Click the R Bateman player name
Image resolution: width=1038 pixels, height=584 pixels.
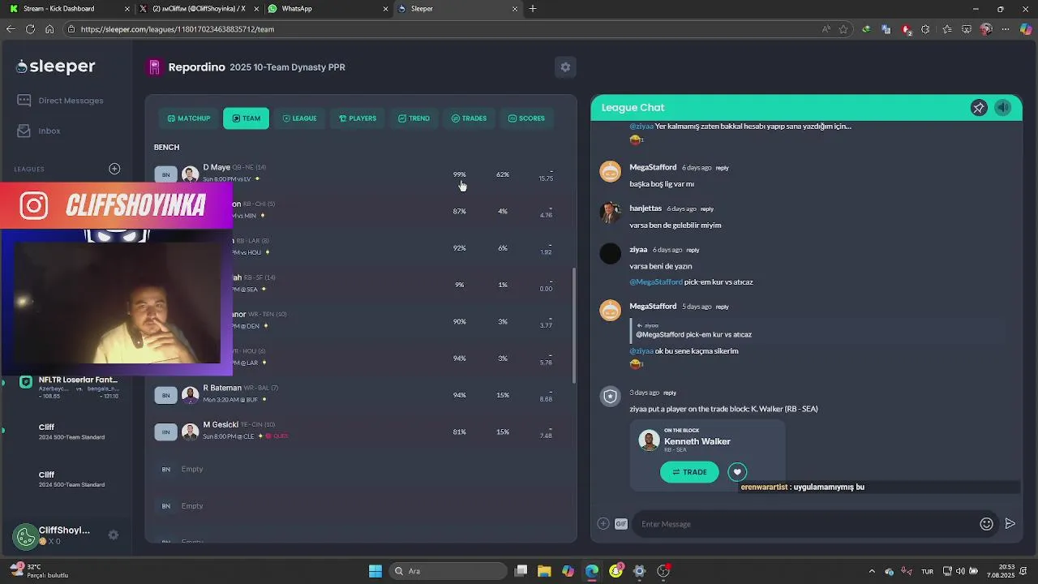coord(222,388)
